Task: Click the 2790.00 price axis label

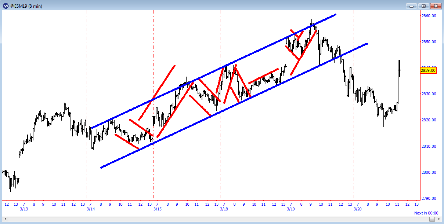Action: click(x=429, y=198)
